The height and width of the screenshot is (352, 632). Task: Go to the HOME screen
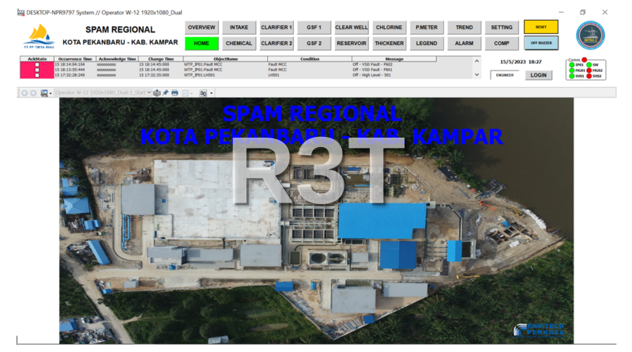click(x=201, y=44)
